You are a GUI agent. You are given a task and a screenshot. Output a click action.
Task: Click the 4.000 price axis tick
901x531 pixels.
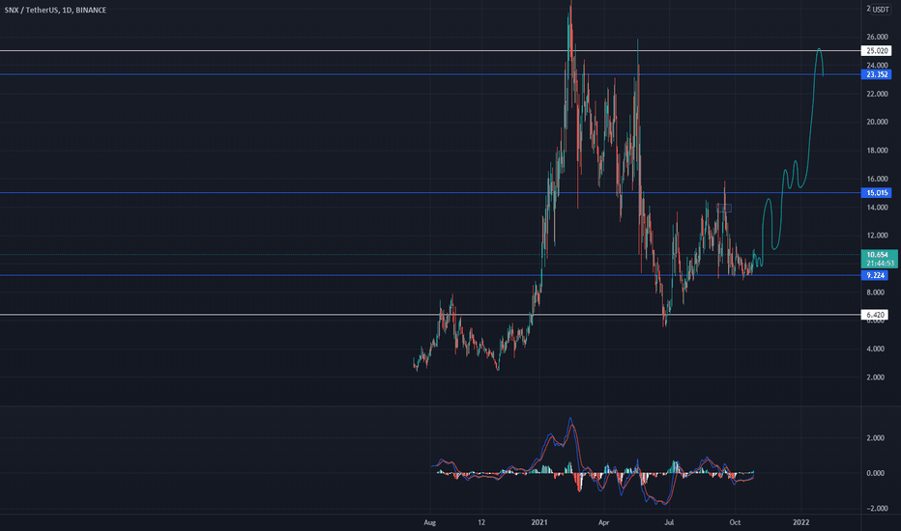(x=875, y=349)
